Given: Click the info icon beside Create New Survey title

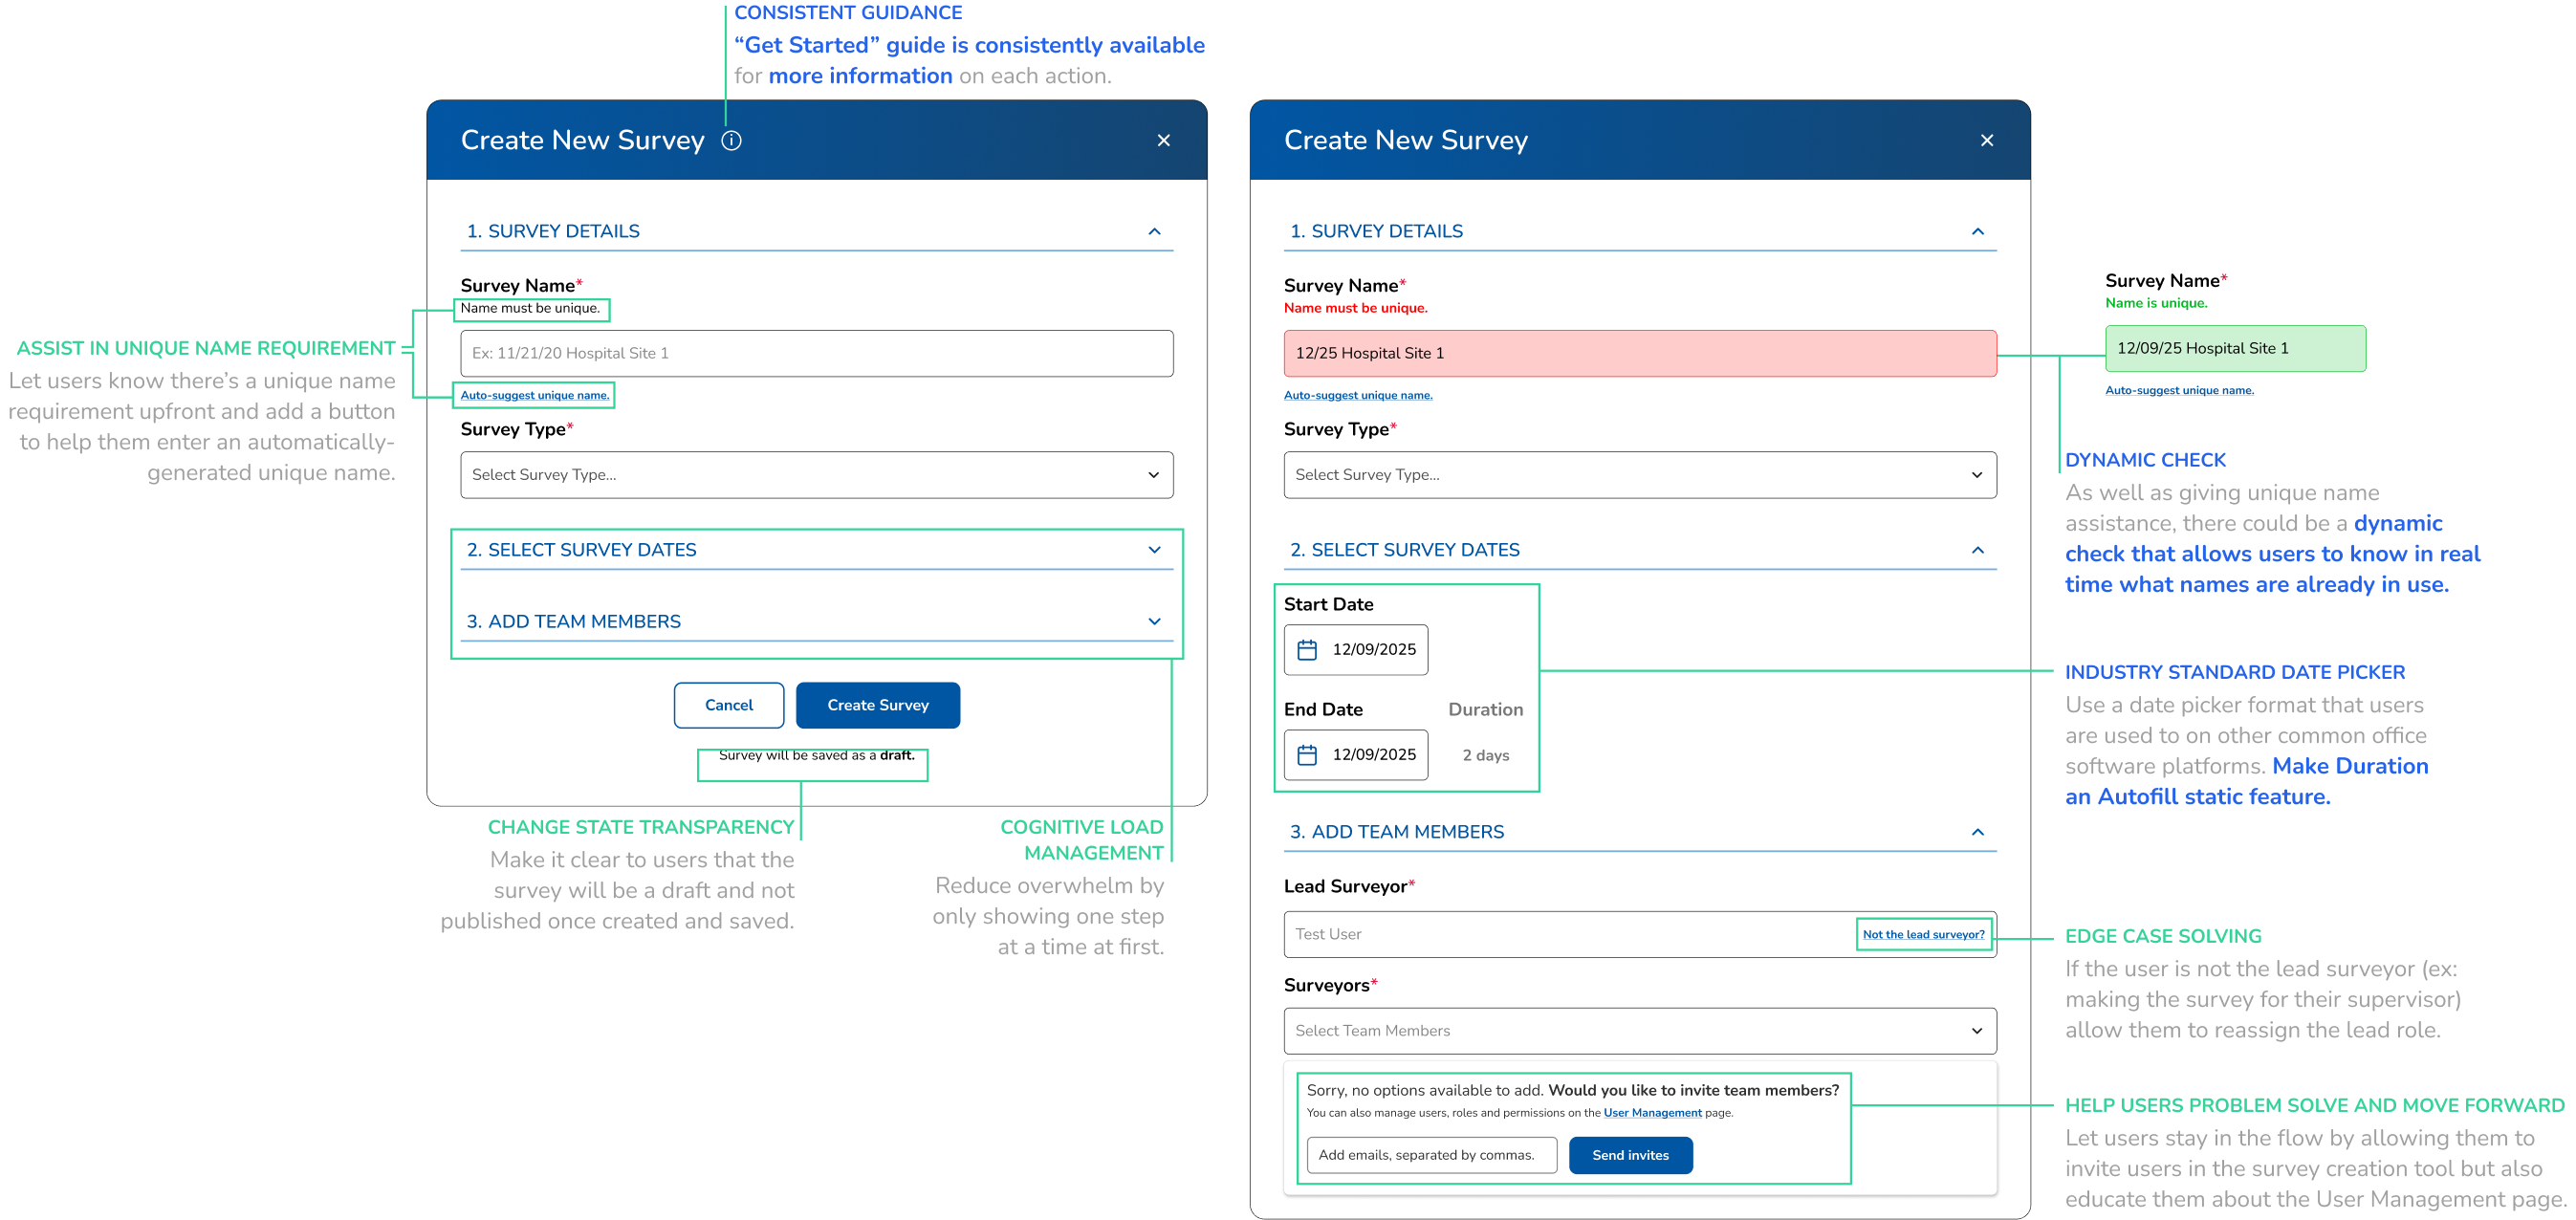Looking at the screenshot, I should pos(731,140).
